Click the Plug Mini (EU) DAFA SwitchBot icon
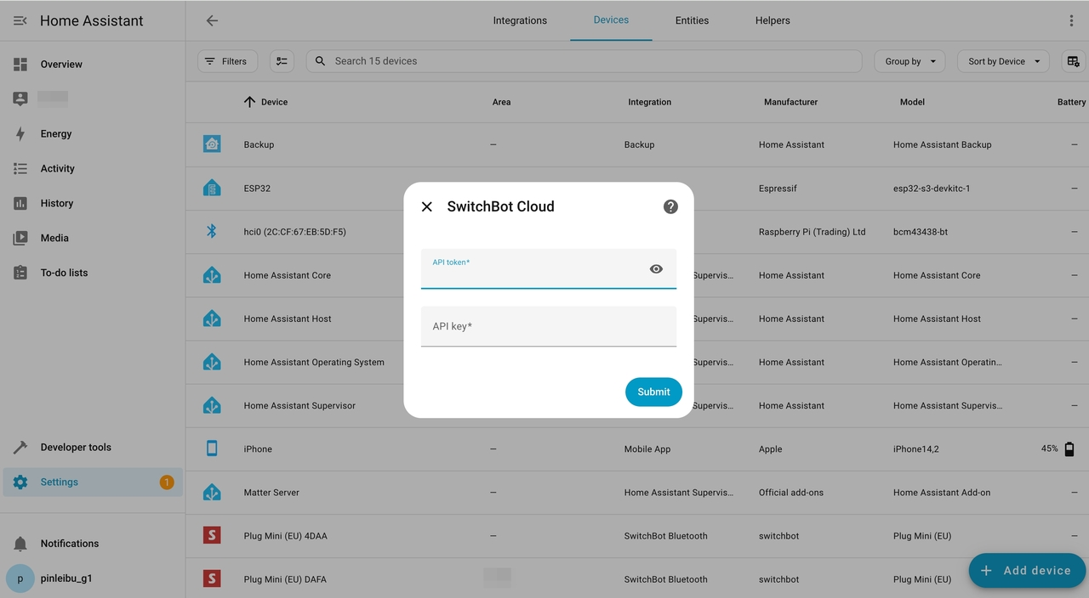This screenshot has width=1089, height=598. (x=212, y=578)
